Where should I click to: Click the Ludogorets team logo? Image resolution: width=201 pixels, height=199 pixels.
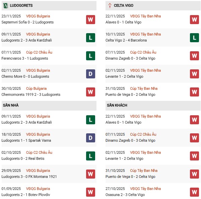(x=5, y=6)
